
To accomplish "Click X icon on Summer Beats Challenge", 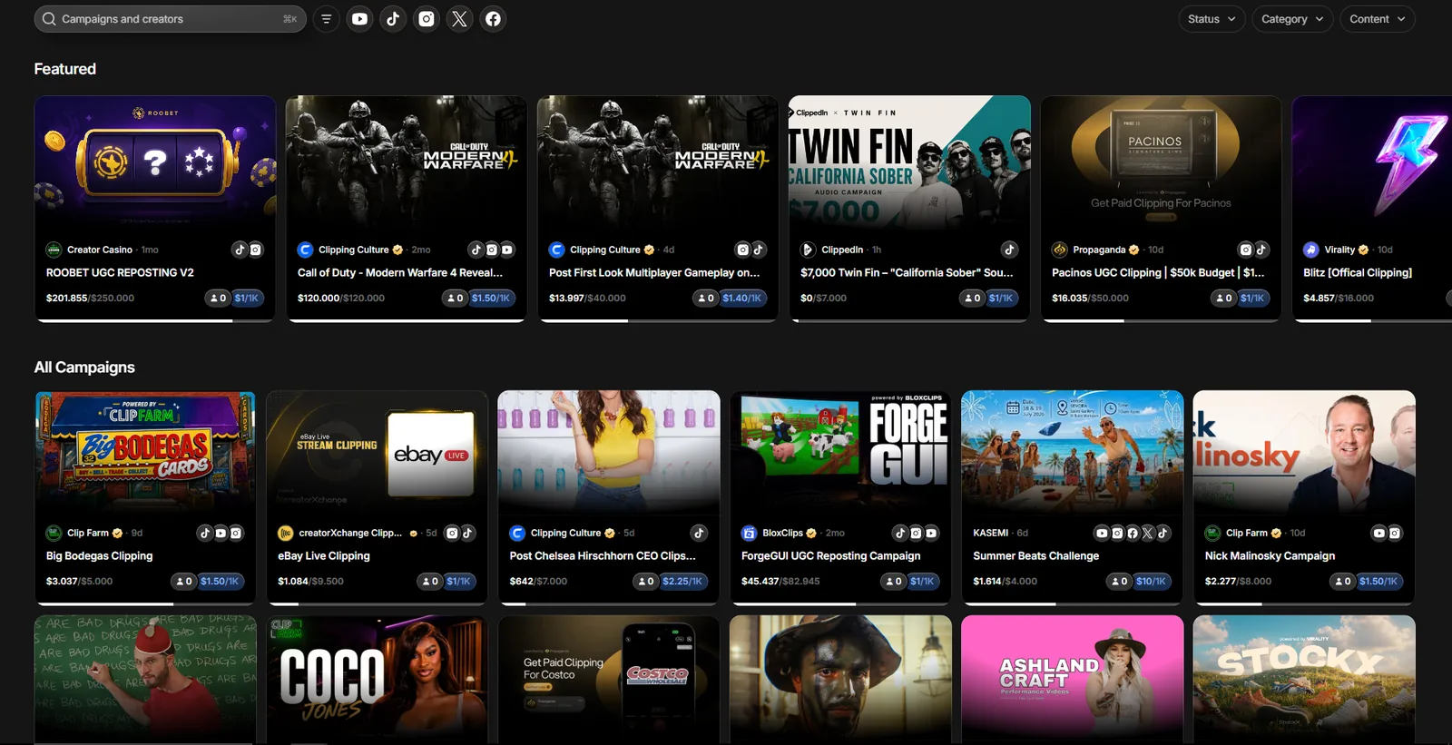I will (x=1148, y=533).
